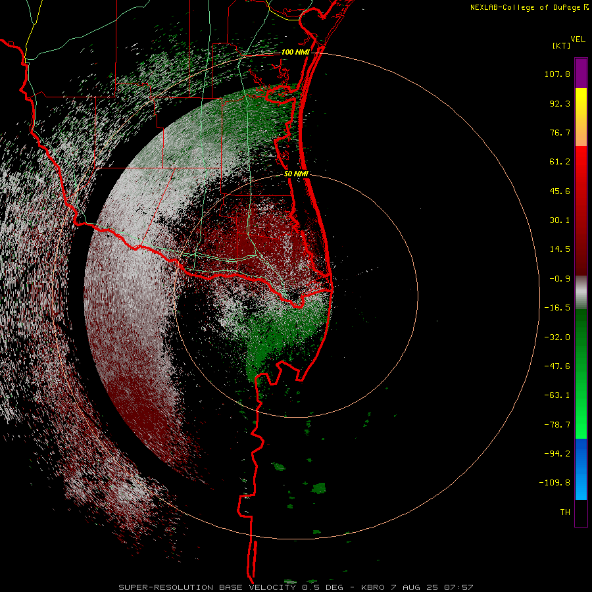
Task: Click the 100 NMI range ring label
Action: tap(295, 52)
